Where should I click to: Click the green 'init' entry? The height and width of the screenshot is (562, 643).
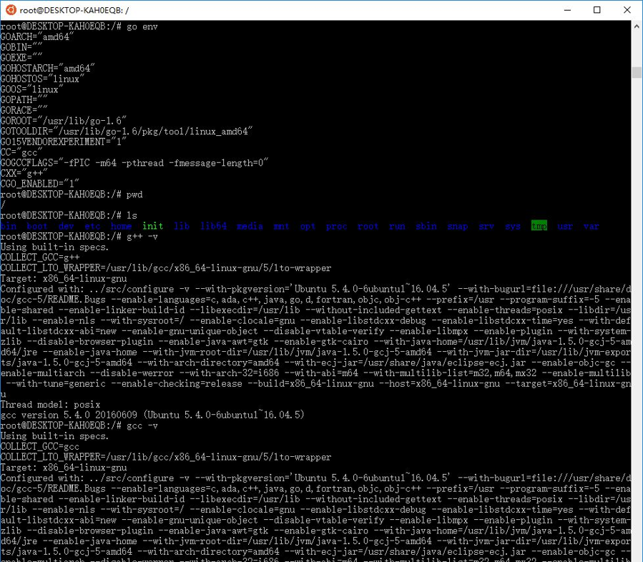[x=152, y=226]
